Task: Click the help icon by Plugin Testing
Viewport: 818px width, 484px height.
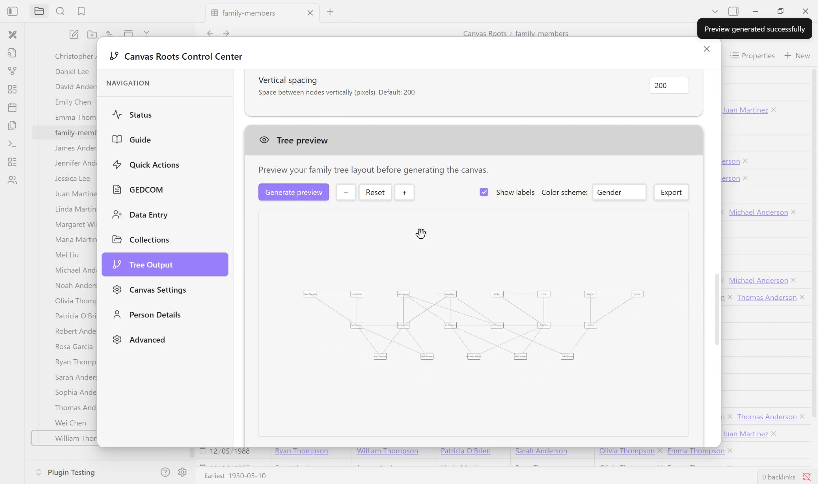Action: coord(165,472)
